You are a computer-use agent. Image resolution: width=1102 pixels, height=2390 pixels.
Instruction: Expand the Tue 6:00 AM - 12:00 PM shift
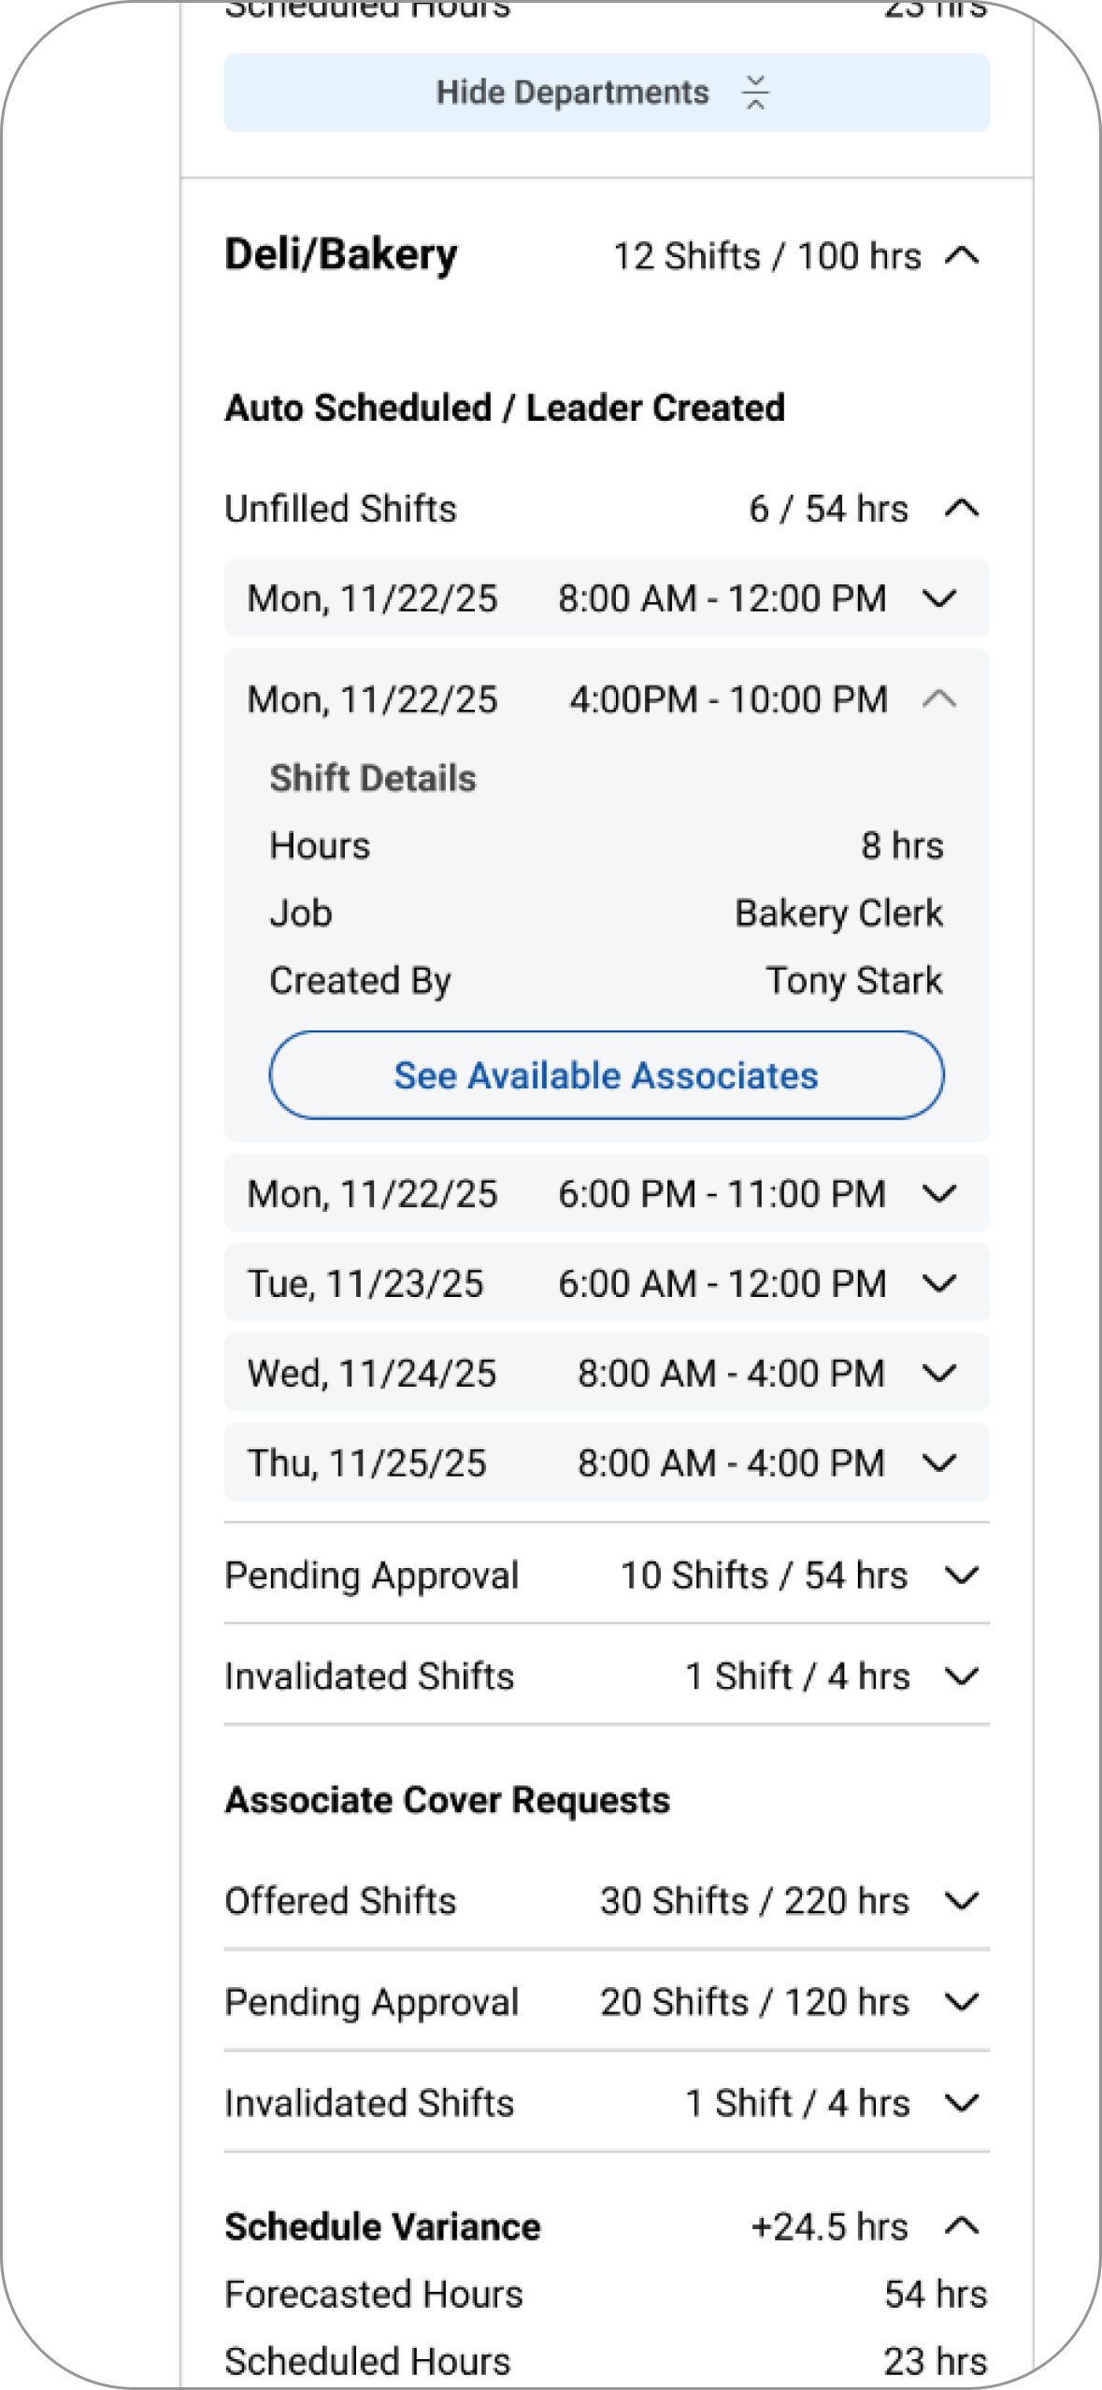pos(939,1284)
